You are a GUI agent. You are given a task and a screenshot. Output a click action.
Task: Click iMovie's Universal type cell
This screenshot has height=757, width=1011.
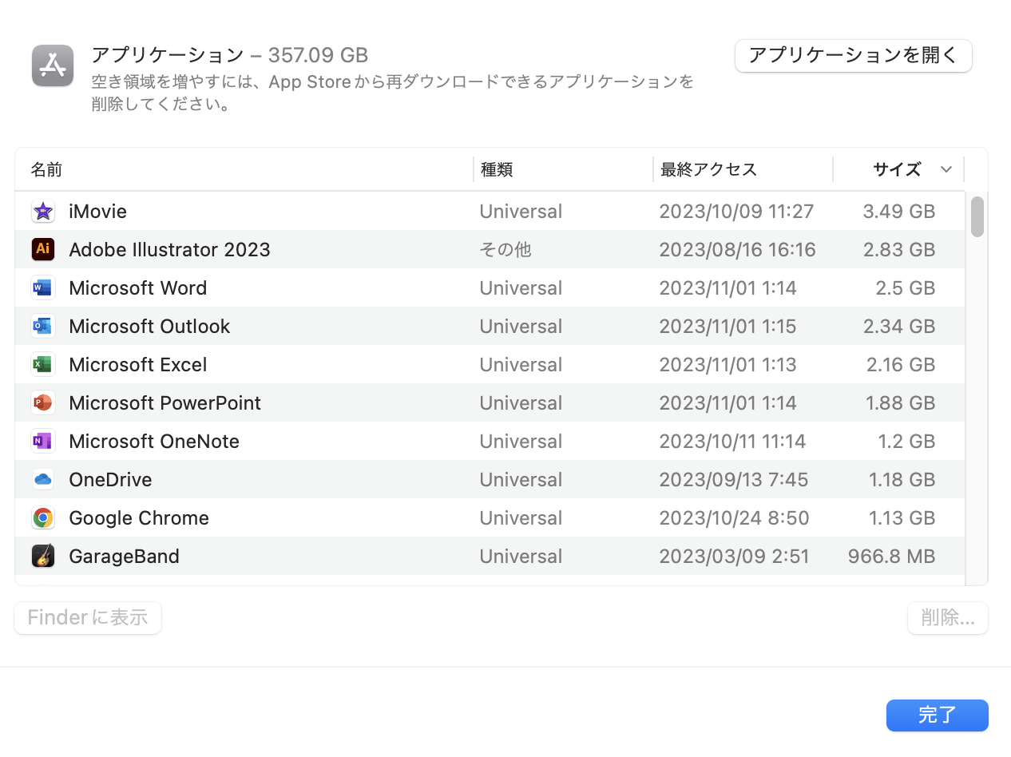[x=521, y=212]
